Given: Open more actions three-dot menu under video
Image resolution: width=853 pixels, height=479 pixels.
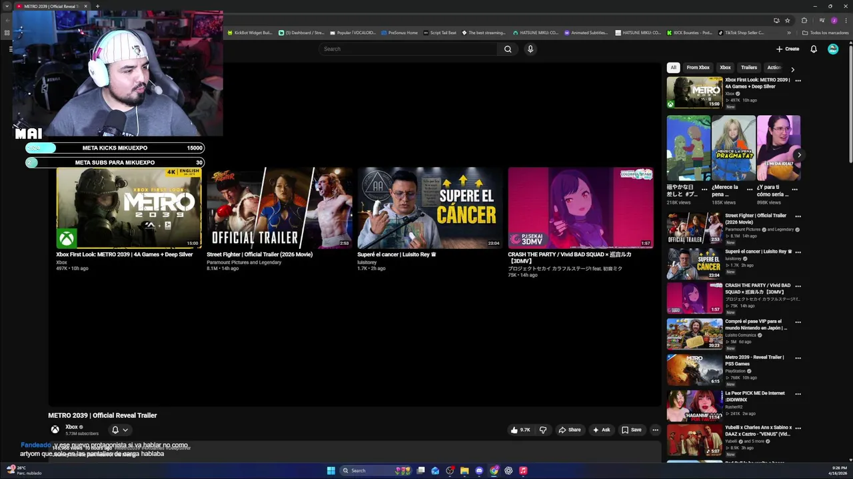Looking at the screenshot, I should pyautogui.click(x=655, y=430).
